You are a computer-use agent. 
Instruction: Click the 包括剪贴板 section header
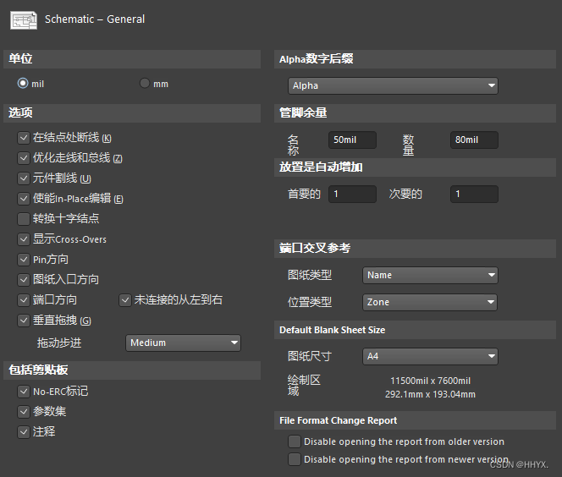pos(132,370)
